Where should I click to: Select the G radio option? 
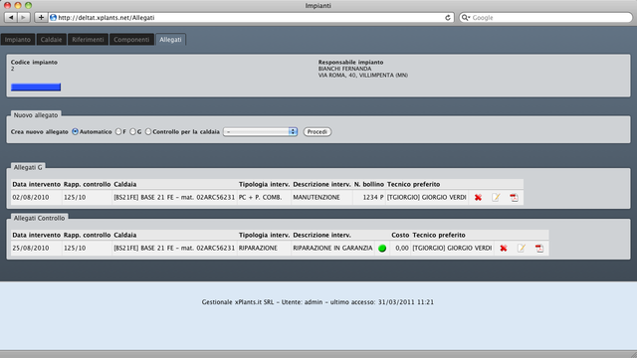click(x=132, y=131)
